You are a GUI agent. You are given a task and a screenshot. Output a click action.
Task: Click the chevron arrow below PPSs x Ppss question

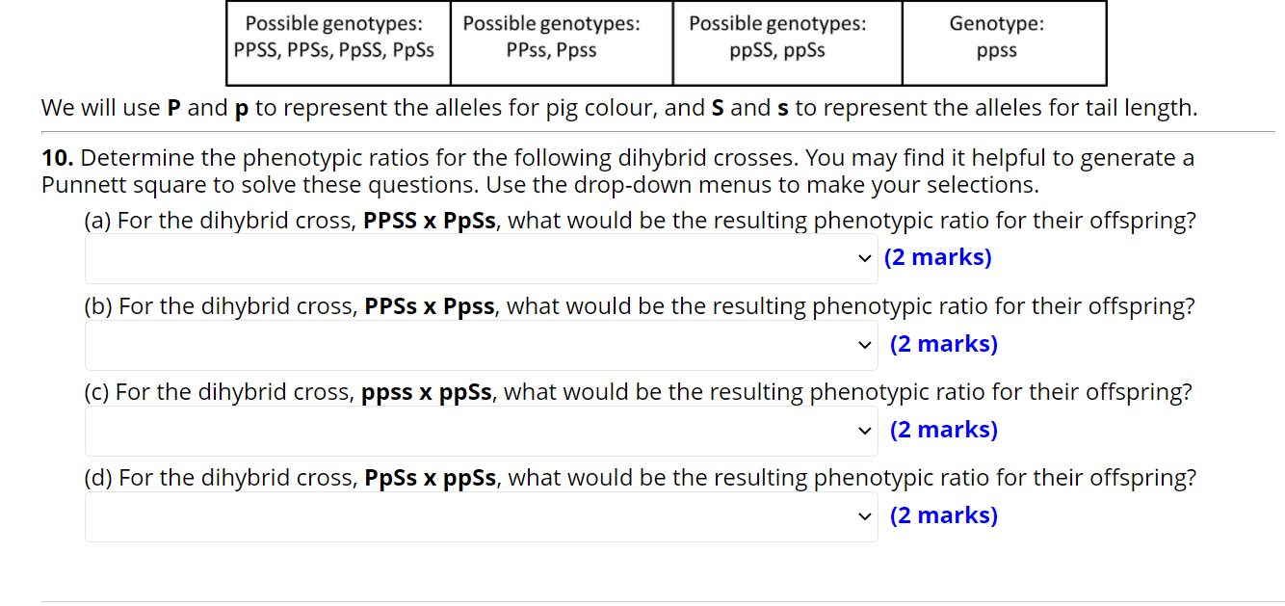[x=865, y=344]
